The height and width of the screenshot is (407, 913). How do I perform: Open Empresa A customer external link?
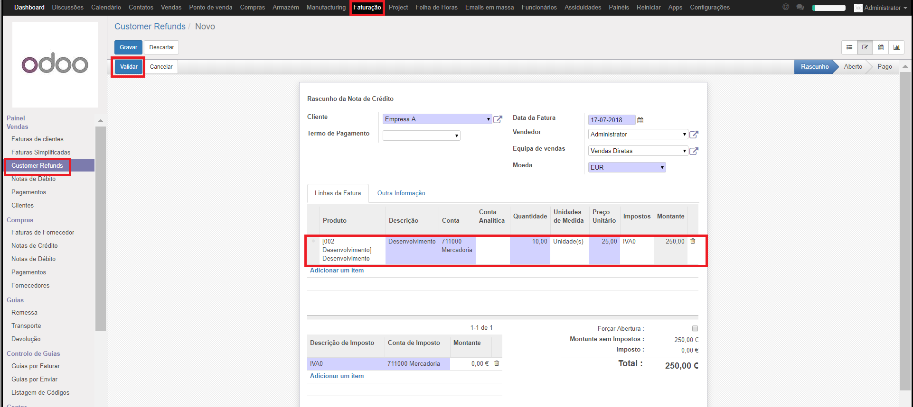[498, 119]
